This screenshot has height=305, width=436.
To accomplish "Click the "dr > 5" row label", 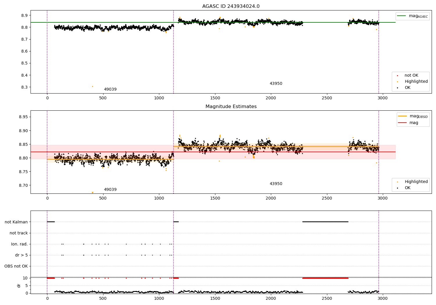I will [22, 255].
